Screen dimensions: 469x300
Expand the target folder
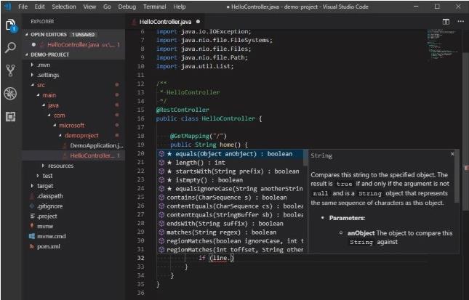click(x=45, y=186)
